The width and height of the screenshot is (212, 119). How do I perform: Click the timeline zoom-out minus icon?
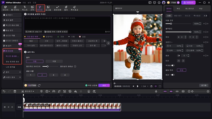189,91
